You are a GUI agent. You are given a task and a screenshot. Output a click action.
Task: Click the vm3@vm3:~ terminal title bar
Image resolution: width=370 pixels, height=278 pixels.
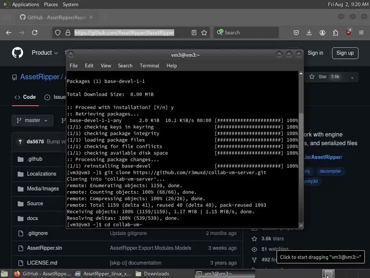point(185,55)
